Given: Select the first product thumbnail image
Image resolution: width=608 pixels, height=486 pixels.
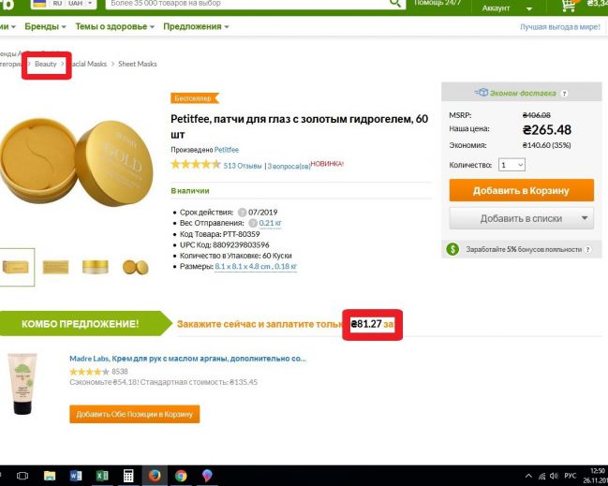Looking at the screenshot, I should 16,267.
